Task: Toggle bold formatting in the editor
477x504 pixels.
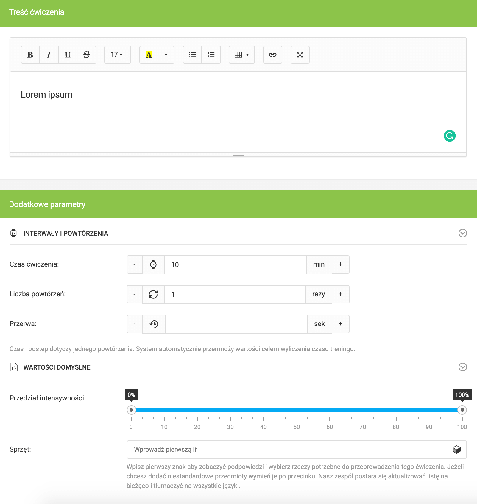Action: (x=30, y=55)
